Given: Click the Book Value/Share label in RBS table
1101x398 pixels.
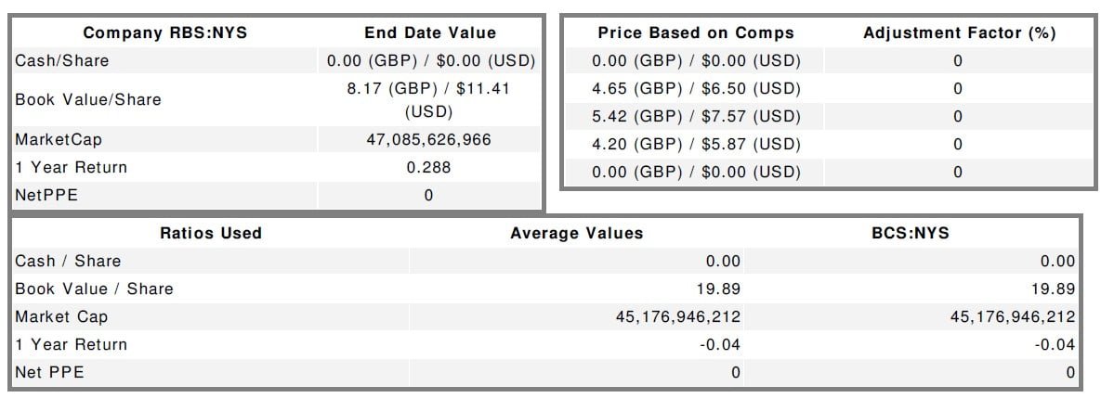Looking at the screenshot, I should [x=88, y=100].
